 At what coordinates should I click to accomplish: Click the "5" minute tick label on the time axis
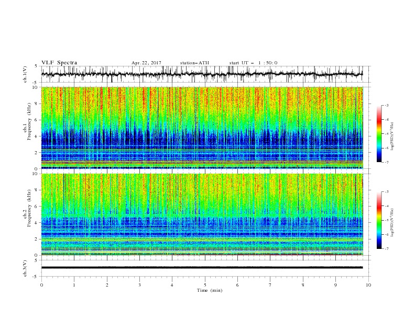(205, 285)
